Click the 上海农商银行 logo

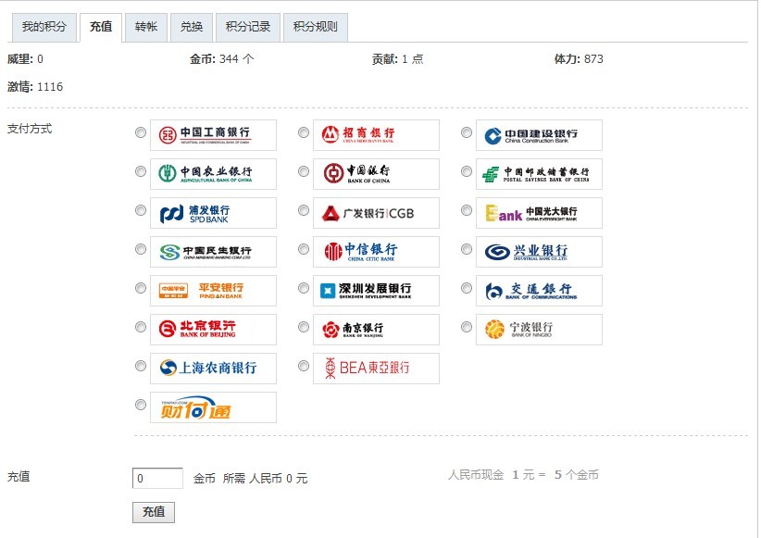click(213, 368)
